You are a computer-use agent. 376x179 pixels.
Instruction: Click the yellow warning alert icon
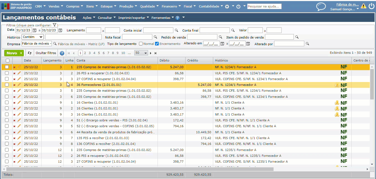(363, 6)
